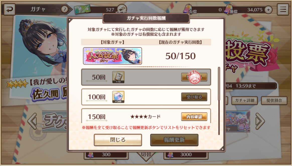Open the ガチャ詳細 tab button
This screenshot has width=292, height=166.
tap(244, 101)
